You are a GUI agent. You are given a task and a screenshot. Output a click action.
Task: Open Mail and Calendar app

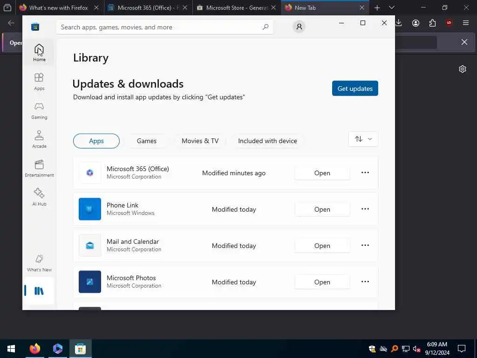coord(322,246)
